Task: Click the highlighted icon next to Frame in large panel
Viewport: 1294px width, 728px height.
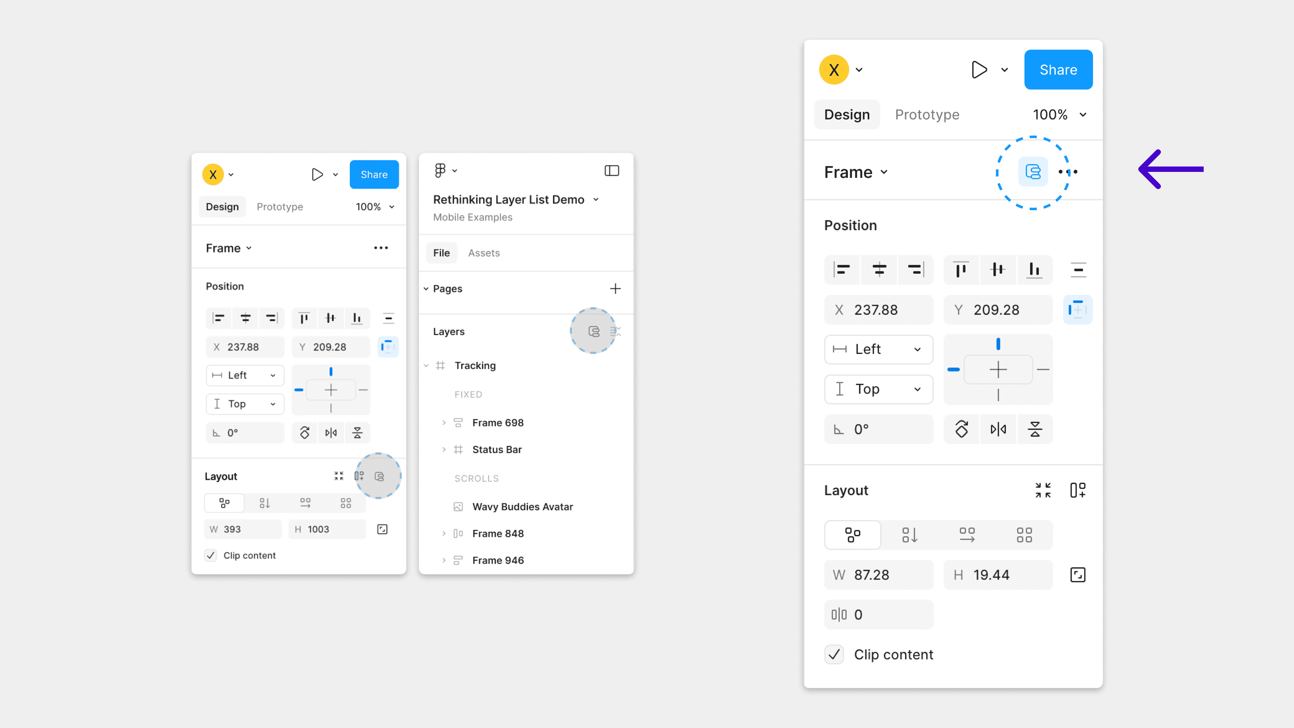Action: (x=1033, y=172)
